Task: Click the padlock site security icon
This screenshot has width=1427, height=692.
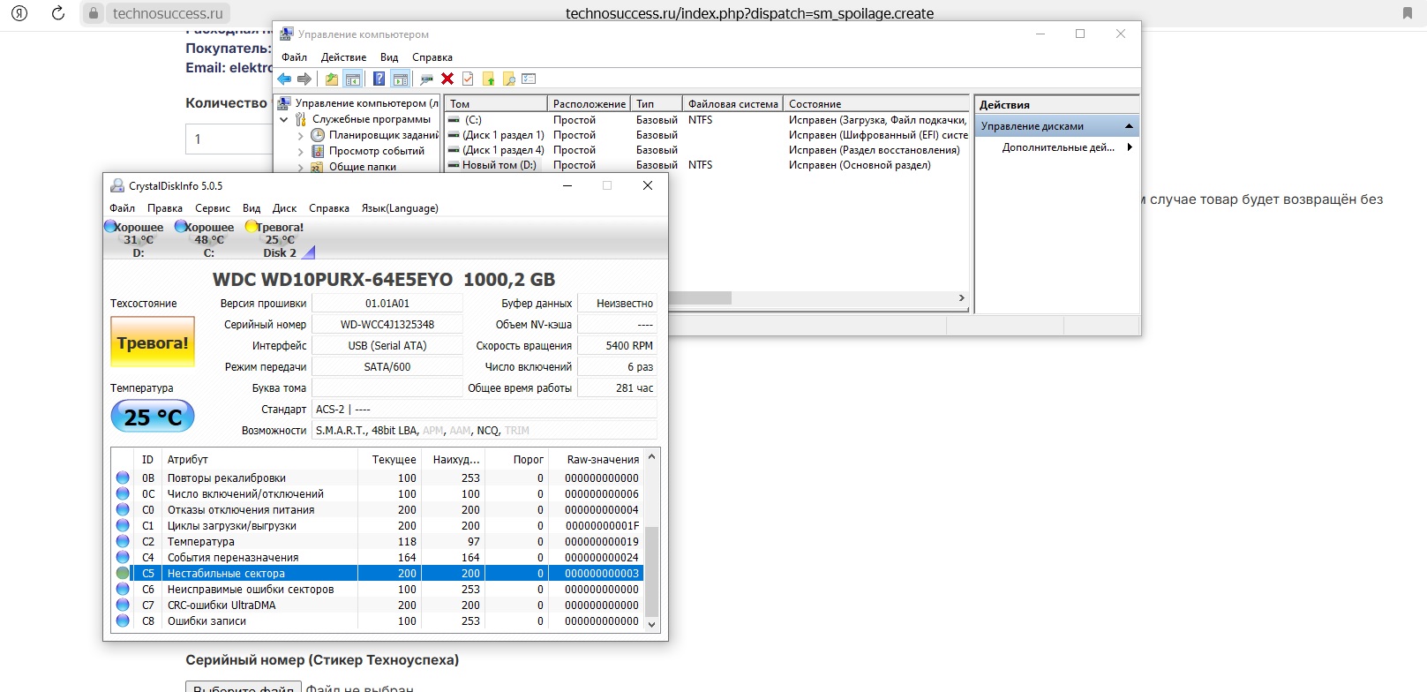Action: click(x=94, y=13)
